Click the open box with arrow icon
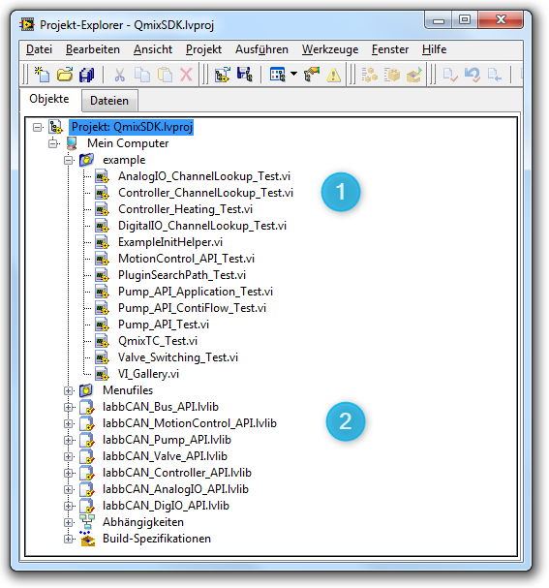The image size is (549, 588). click(x=414, y=75)
